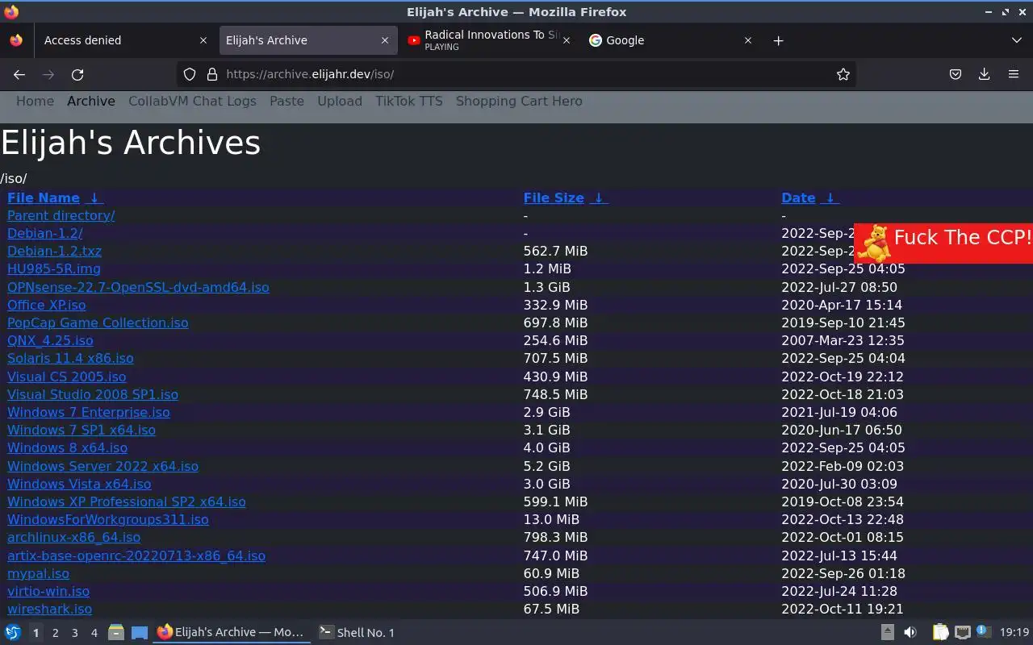Reload the page with the refresh icon
The height and width of the screenshot is (645, 1033).
tap(77, 74)
